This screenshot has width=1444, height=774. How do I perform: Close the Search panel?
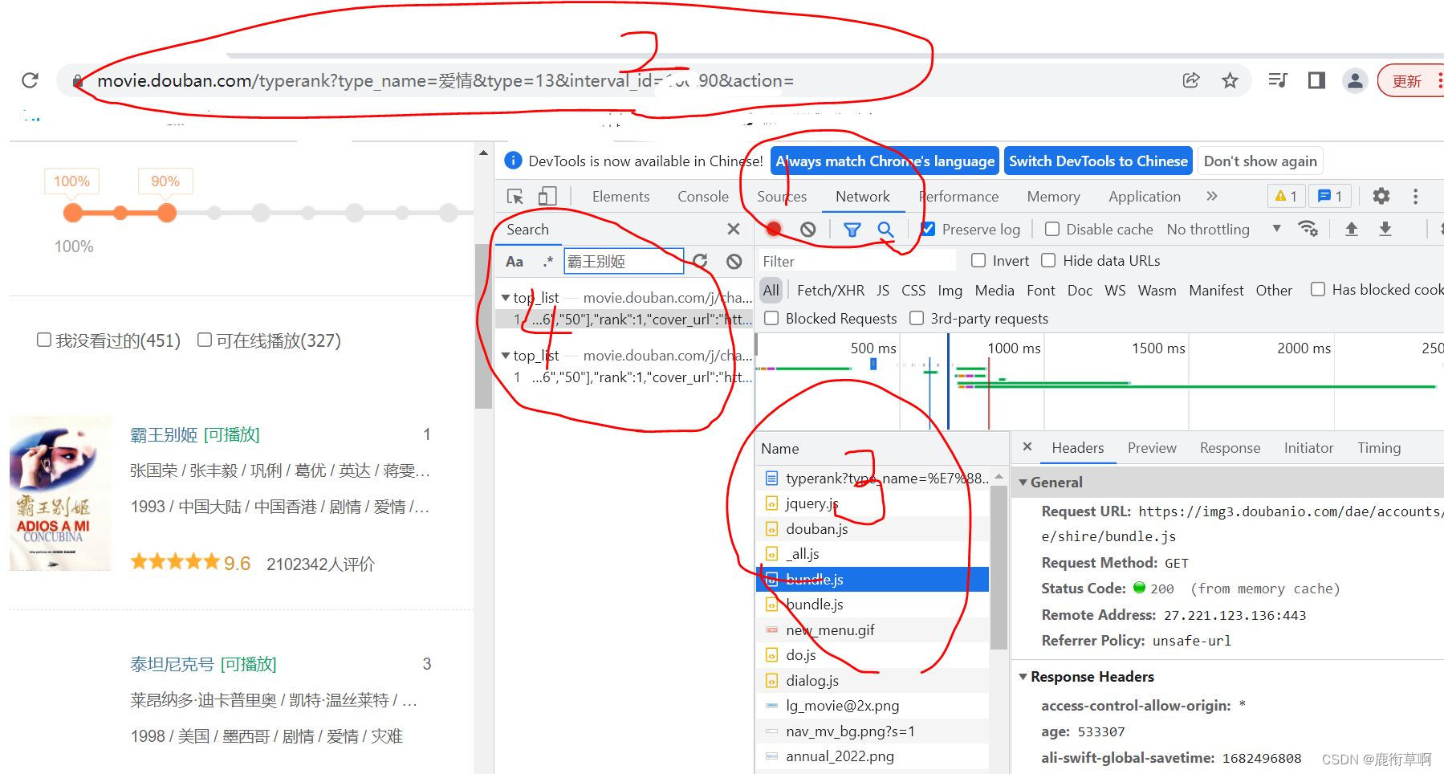(x=734, y=229)
